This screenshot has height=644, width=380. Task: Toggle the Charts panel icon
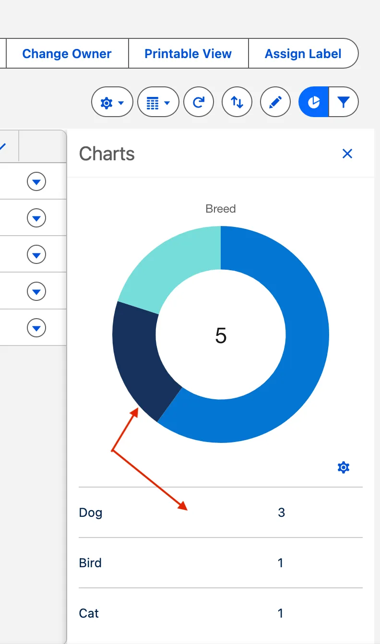pos(313,102)
